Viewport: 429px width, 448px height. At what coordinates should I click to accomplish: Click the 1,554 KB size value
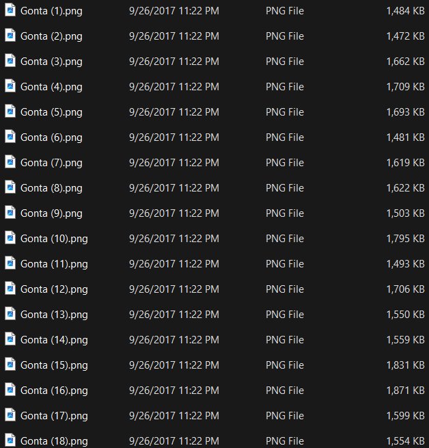tap(405, 441)
